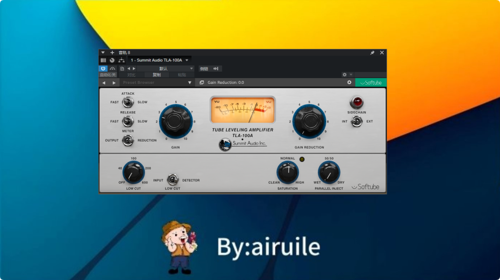Viewport: 500px width, 280px height.
Task: Click the PARALLEL INJECT wet/dry knob
Action: [x=329, y=172]
